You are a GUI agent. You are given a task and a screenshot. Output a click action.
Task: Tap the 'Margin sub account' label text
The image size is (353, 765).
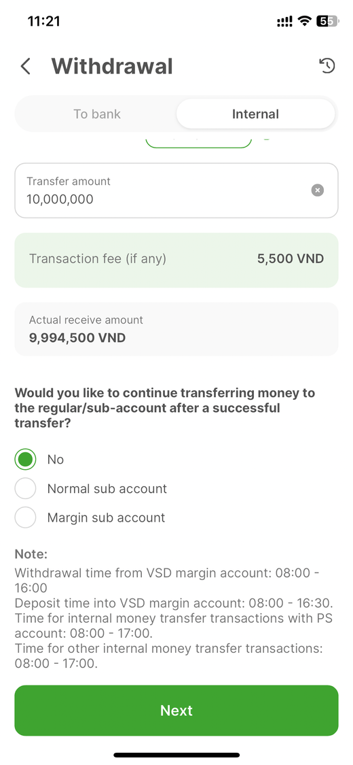106,517
